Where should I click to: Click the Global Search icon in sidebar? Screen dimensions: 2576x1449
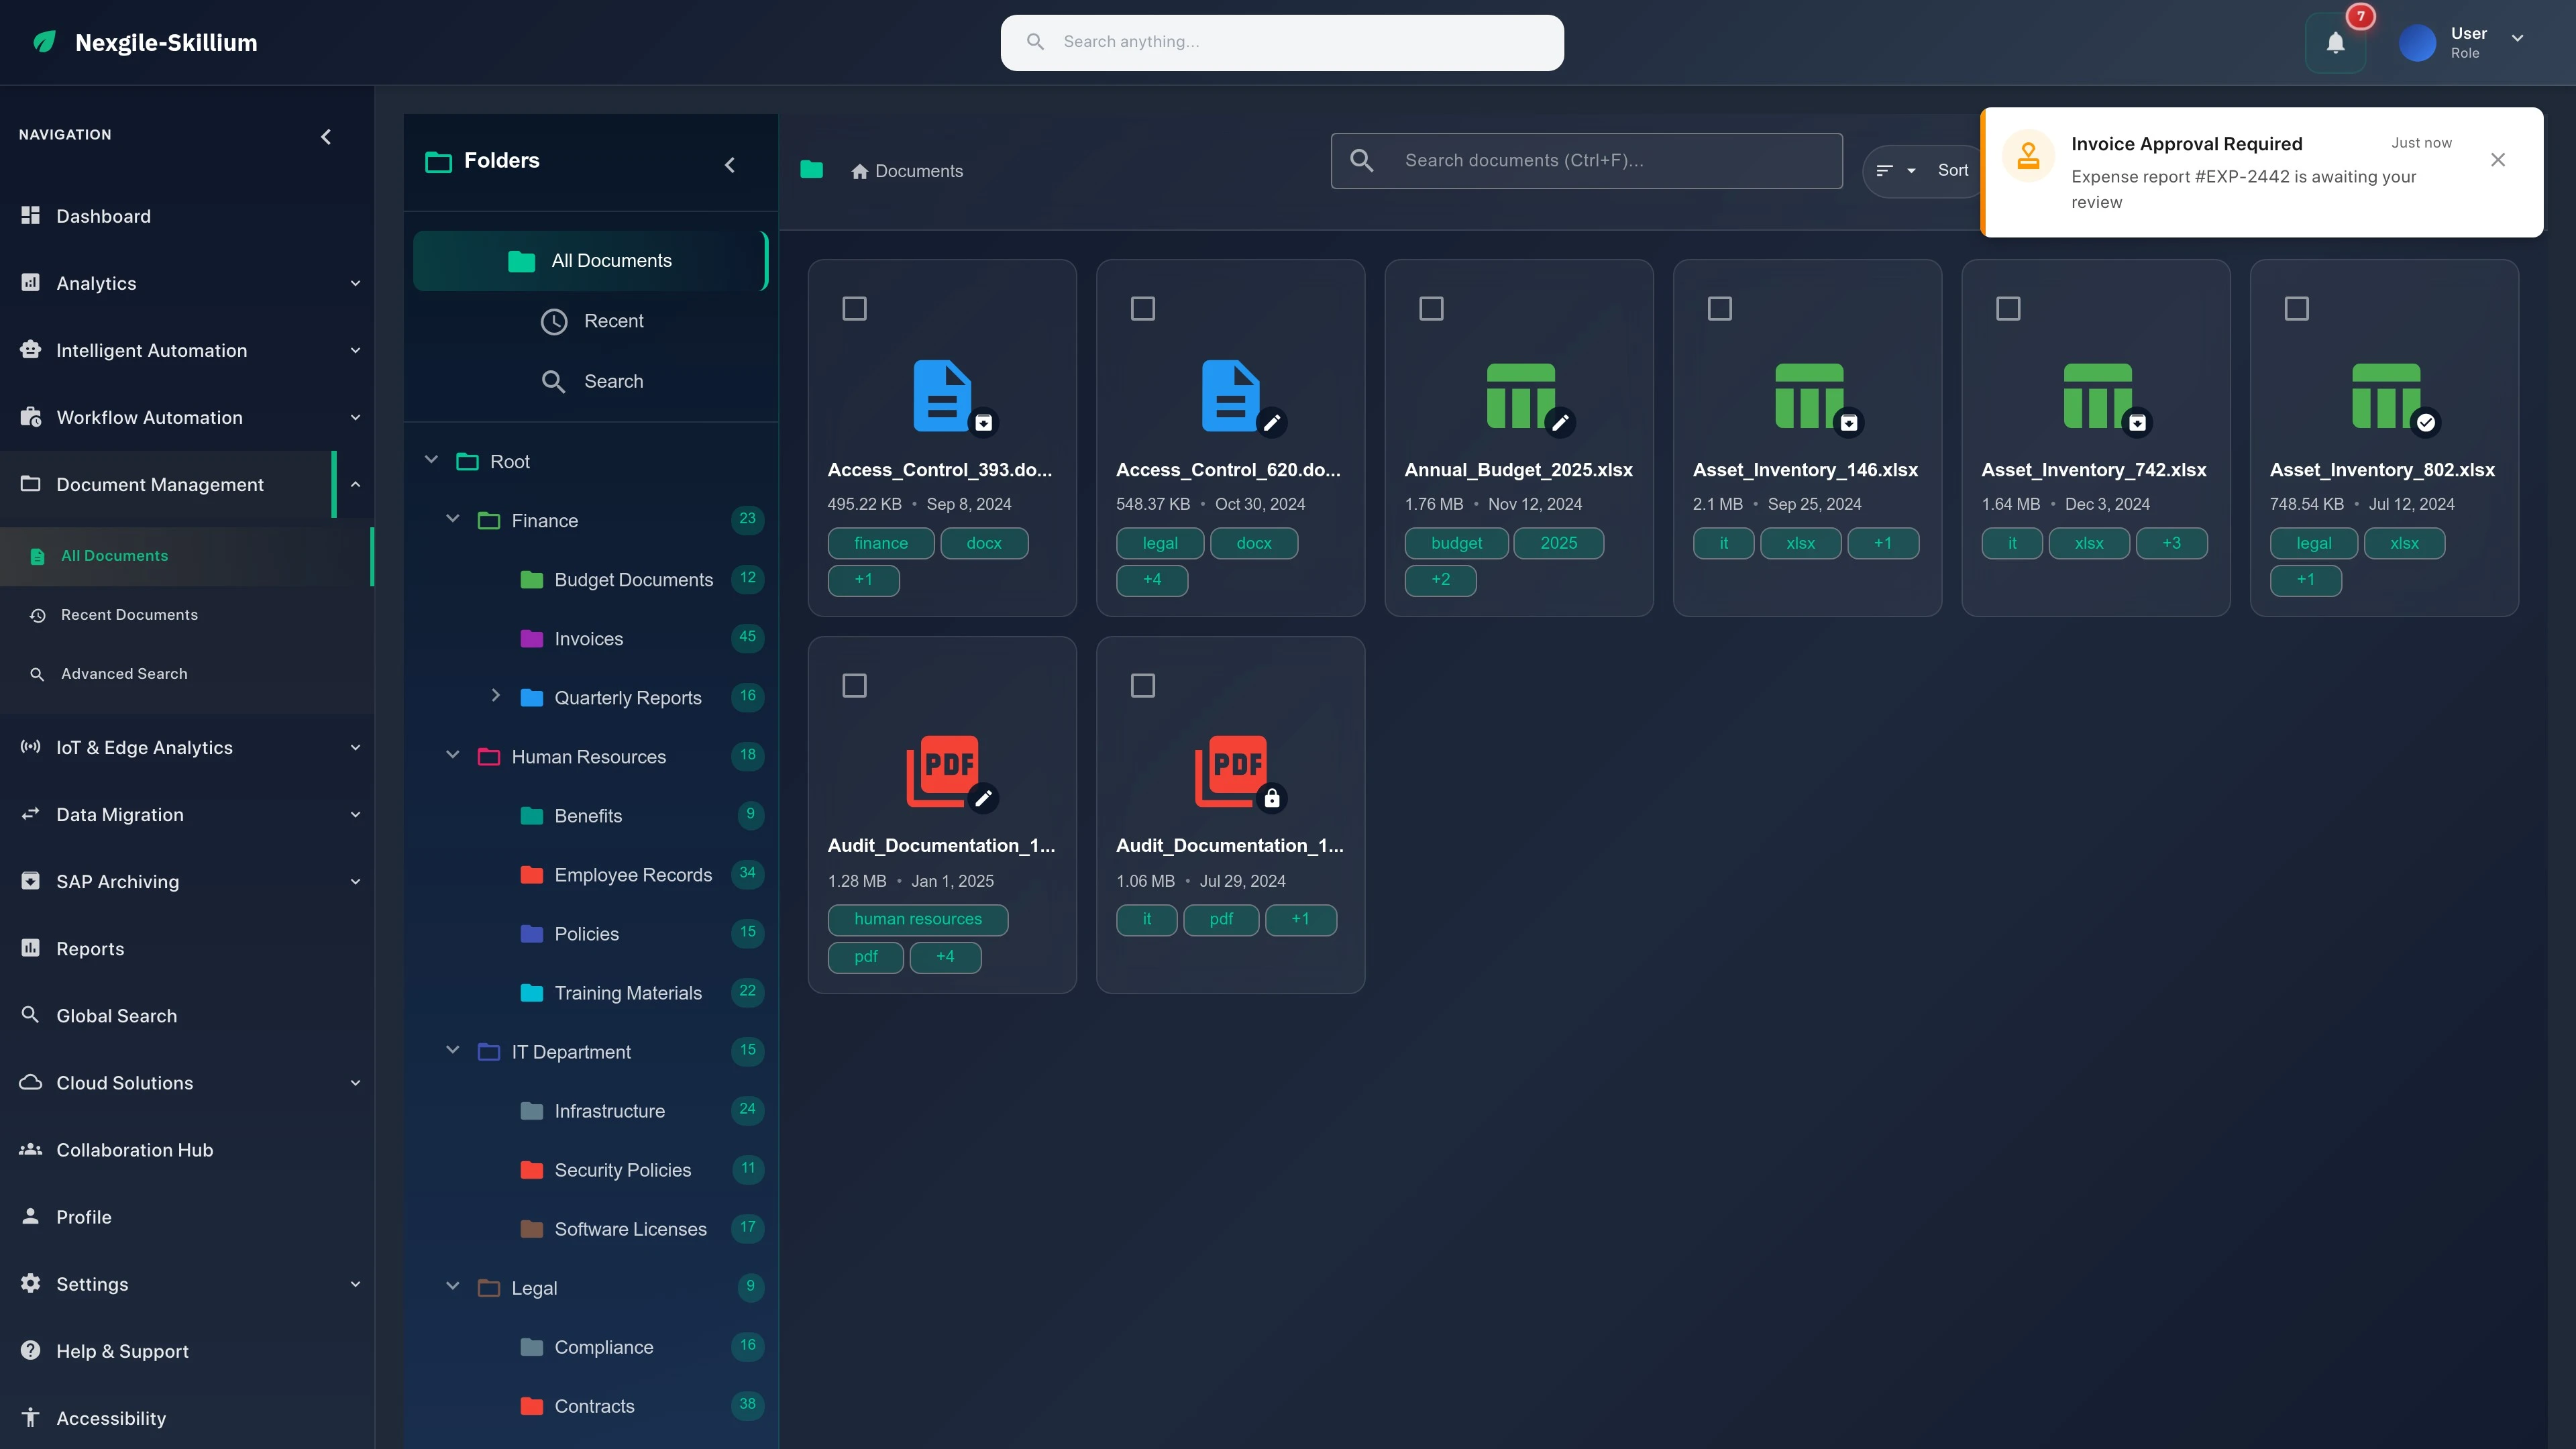pyautogui.click(x=30, y=1015)
